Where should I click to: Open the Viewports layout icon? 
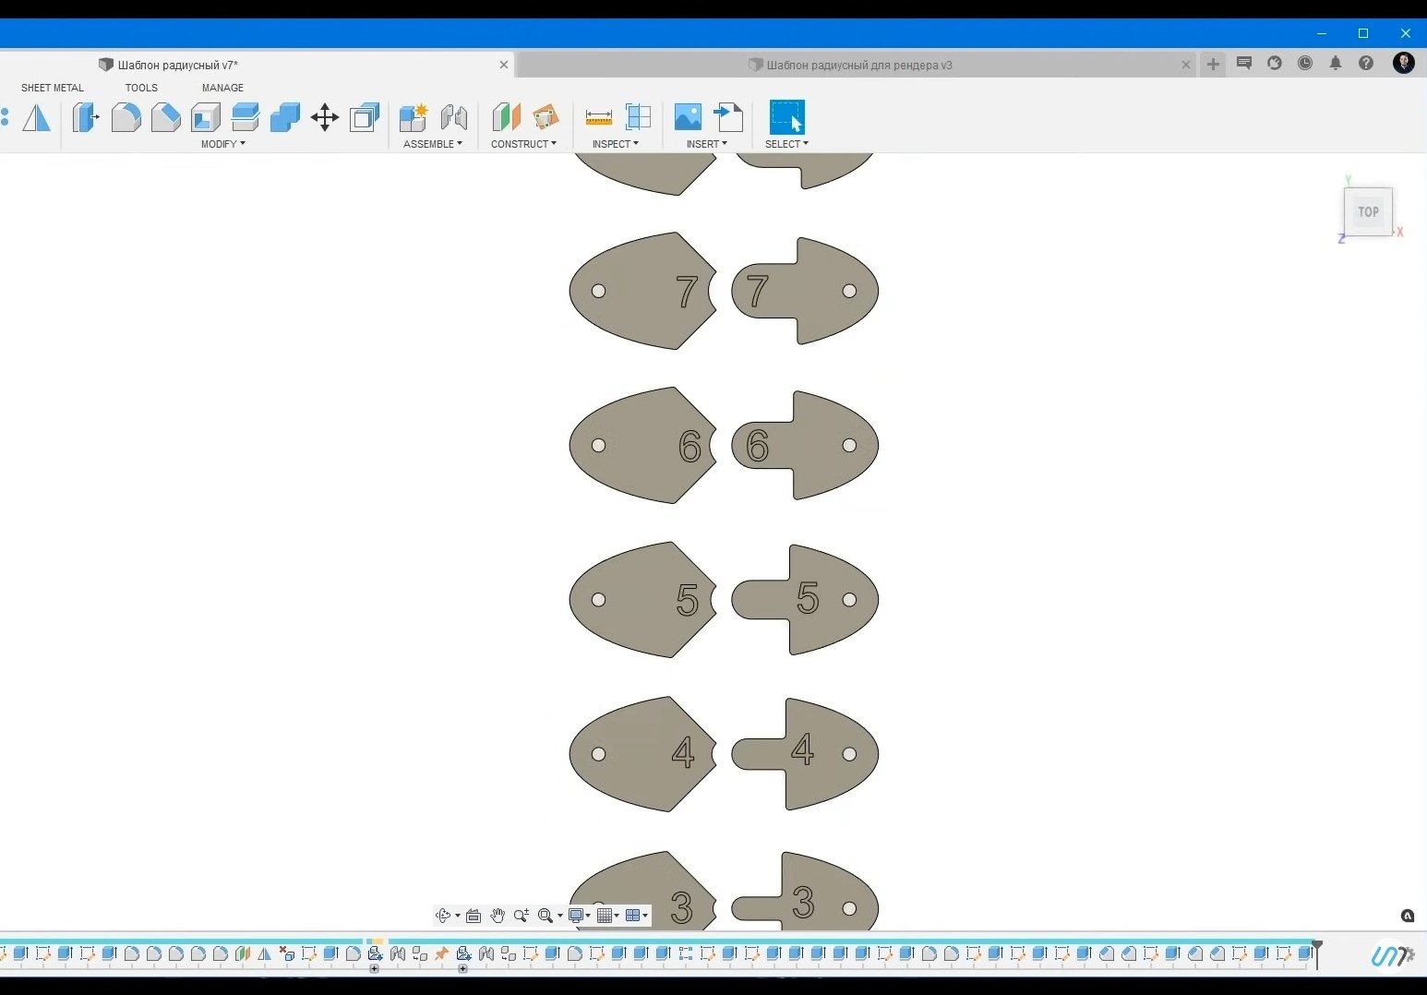(632, 916)
